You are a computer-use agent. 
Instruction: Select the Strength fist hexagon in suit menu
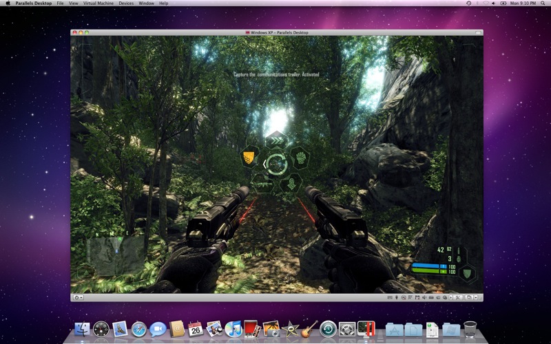point(300,158)
